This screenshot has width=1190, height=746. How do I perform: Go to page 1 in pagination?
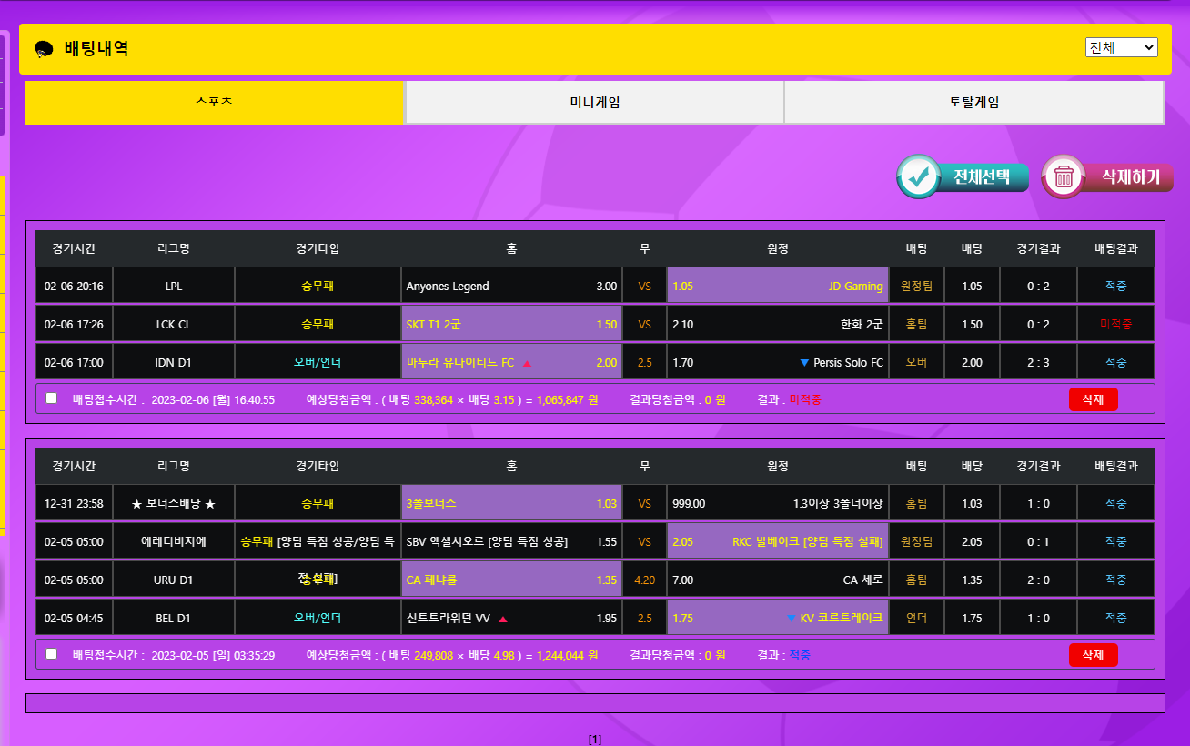pos(595,739)
